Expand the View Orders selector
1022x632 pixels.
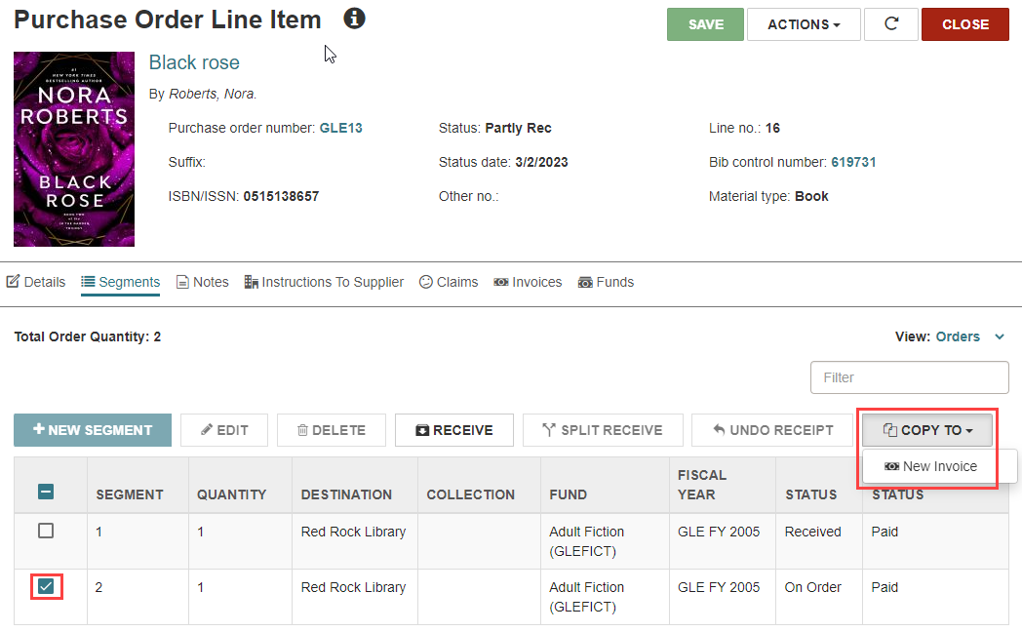[x=951, y=336]
